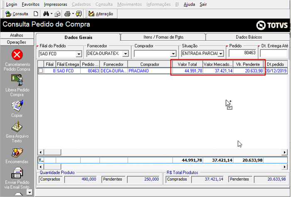
Task: Open the Impressoras menu
Action: pyautogui.click(x=55, y=4)
